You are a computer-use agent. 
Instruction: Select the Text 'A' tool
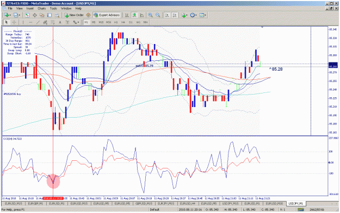60,22
